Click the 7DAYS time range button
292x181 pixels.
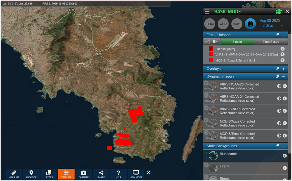pyautogui.click(x=237, y=24)
